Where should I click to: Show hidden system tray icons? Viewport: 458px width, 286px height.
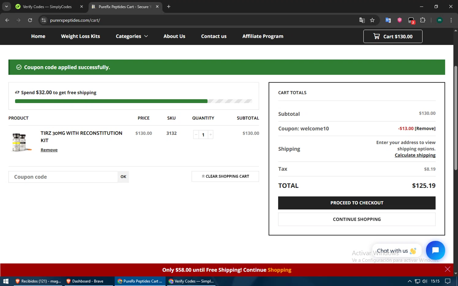tap(409, 281)
